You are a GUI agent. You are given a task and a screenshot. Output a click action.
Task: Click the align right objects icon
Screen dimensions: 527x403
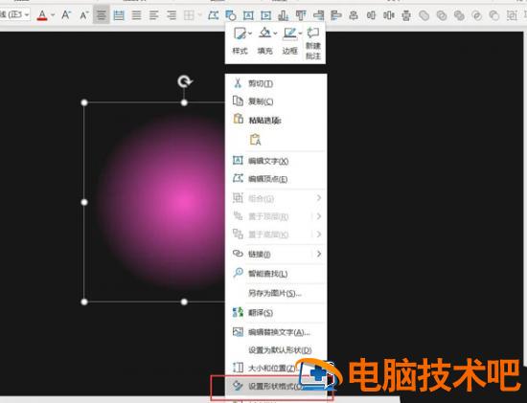click(318, 15)
